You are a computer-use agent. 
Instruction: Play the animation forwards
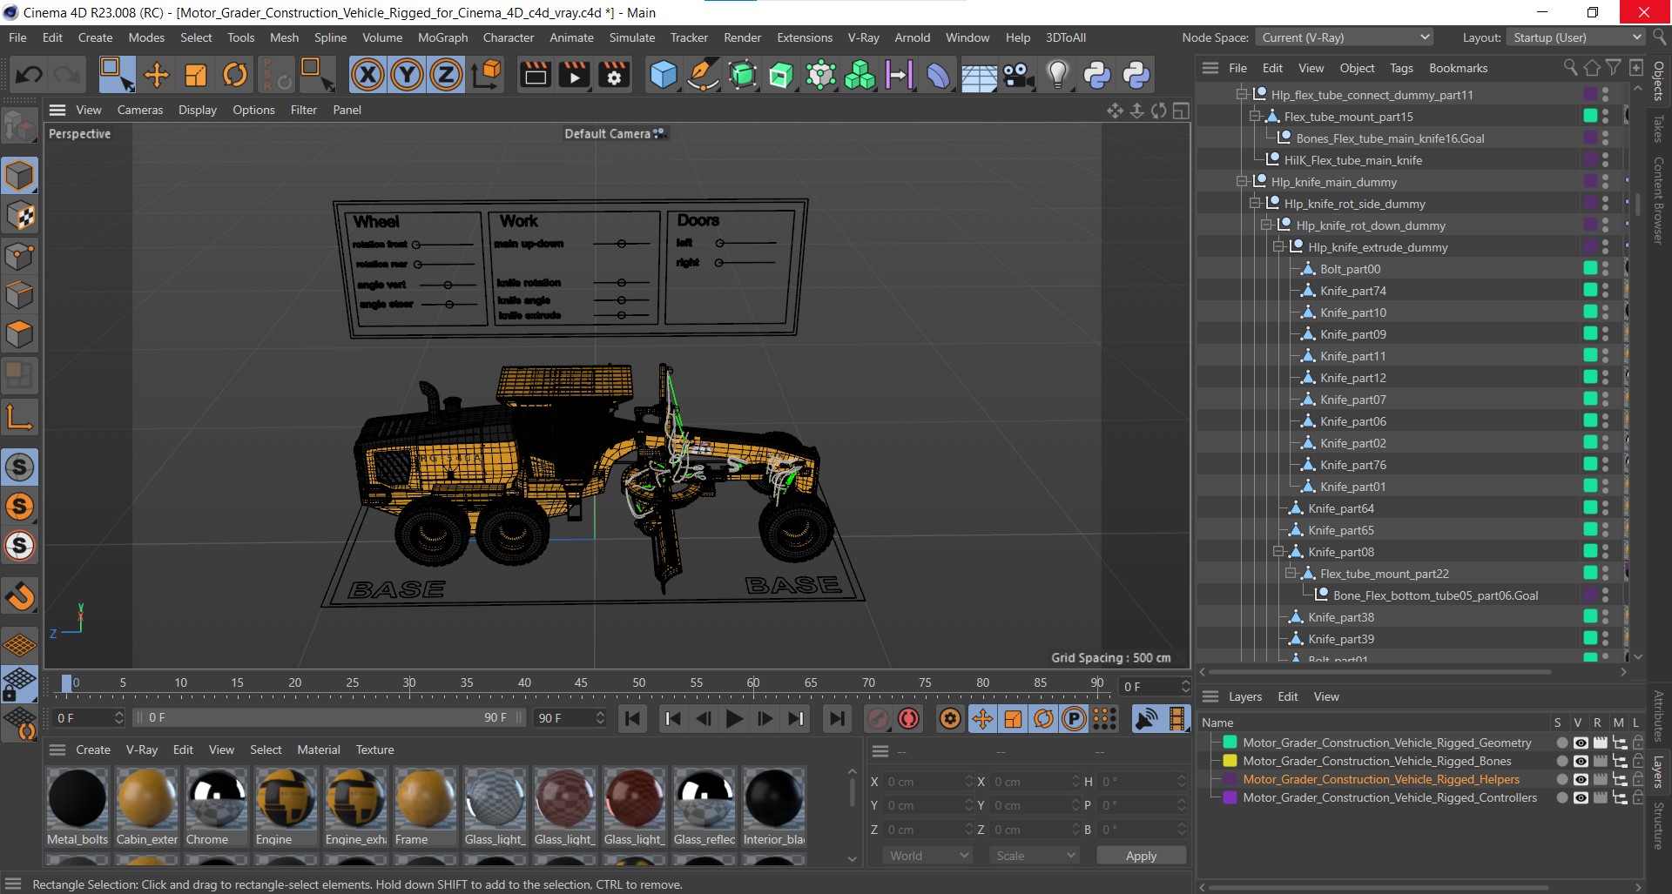pos(734,718)
